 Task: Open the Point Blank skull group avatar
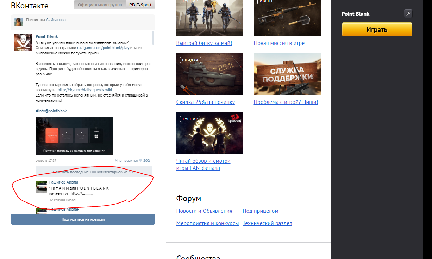(x=23, y=42)
